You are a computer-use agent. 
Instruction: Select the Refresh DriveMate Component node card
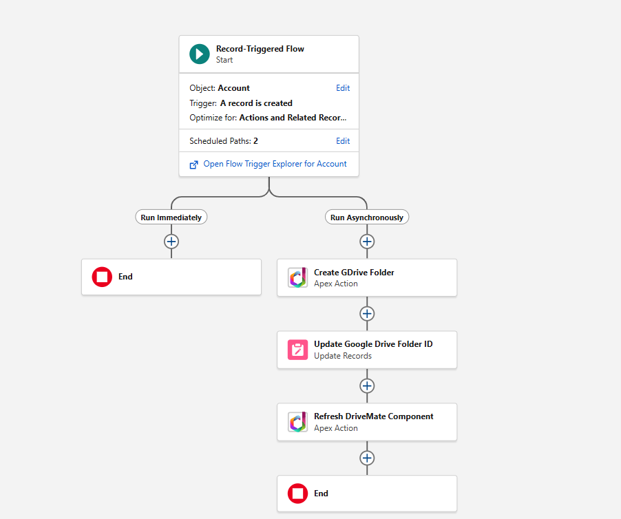point(367,422)
